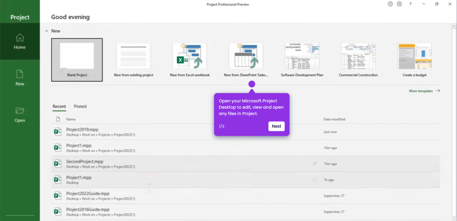Send a frown feedback face icon
The height and width of the screenshot is (221, 457).
(x=399, y=4)
